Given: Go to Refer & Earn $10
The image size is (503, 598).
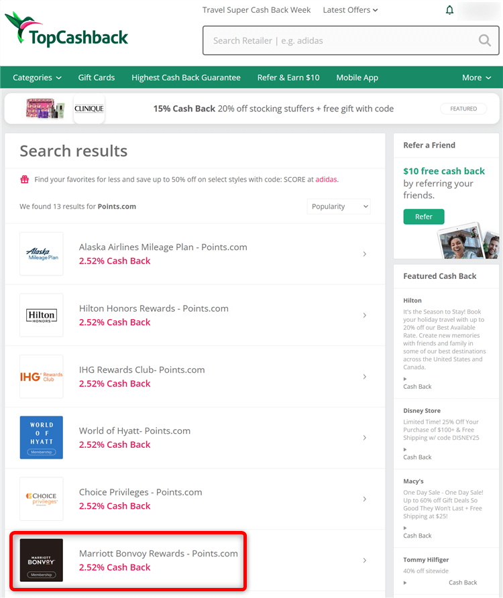Looking at the screenshot, I should click(288, 78).
